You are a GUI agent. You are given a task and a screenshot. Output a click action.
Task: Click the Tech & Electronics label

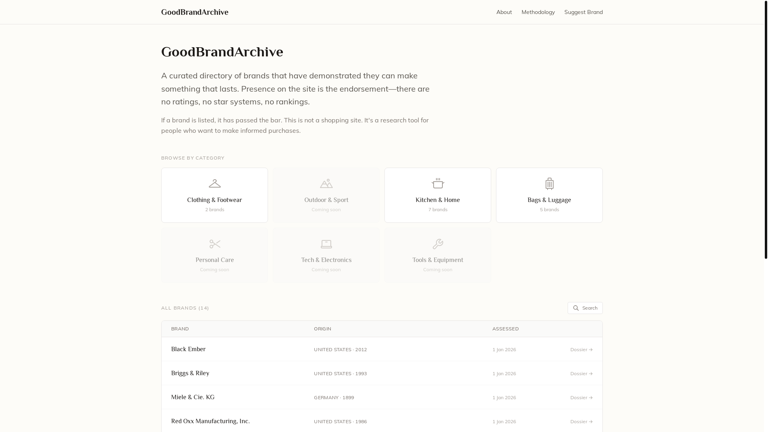[x=326, y=260]
